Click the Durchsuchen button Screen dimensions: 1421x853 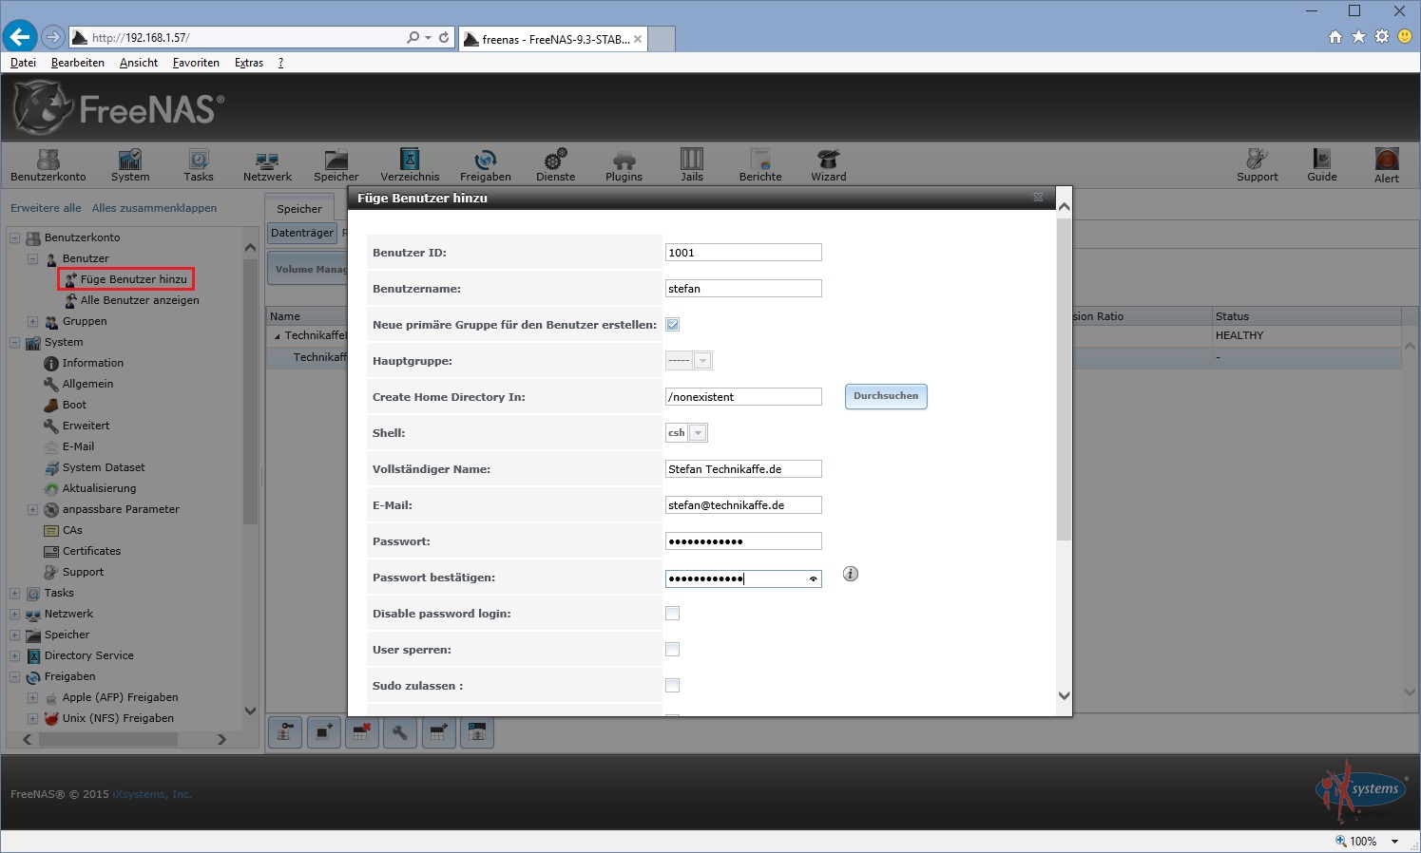tap(886, 396)
